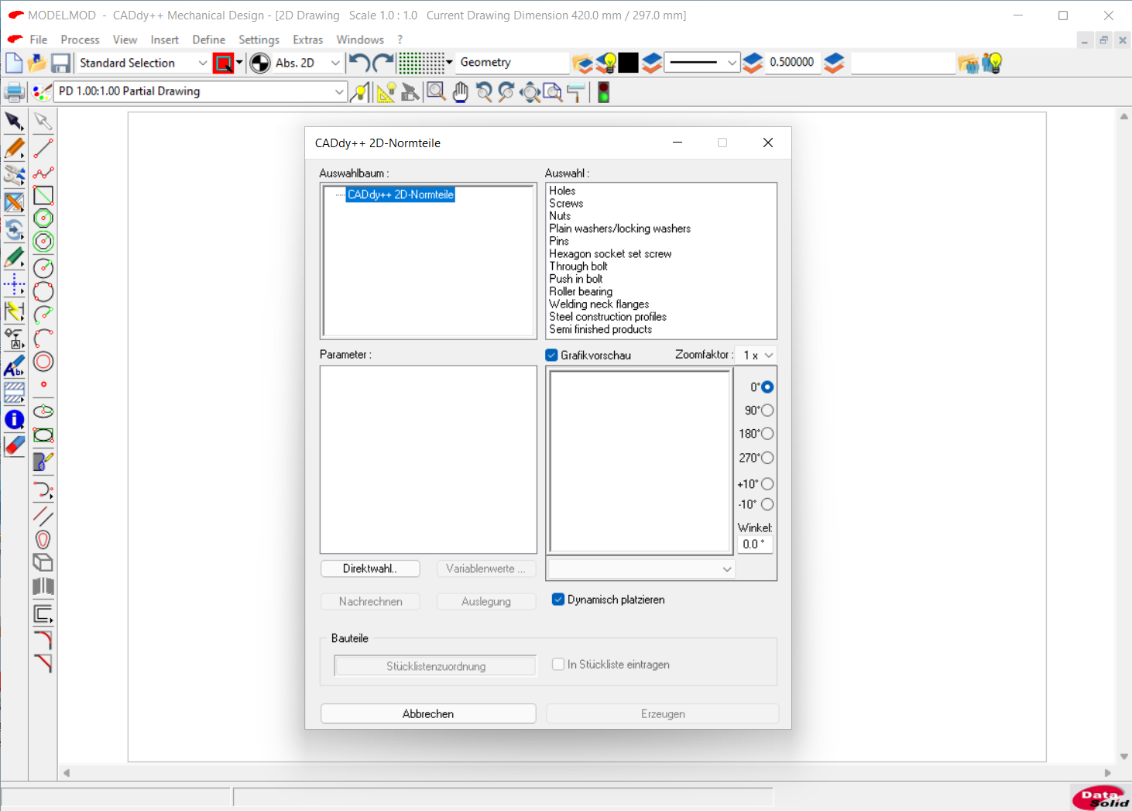Viewport: 1132px width, 811px height.
Task: Click the Winkel 0.0° input field
Action: (x=754, y=544)
